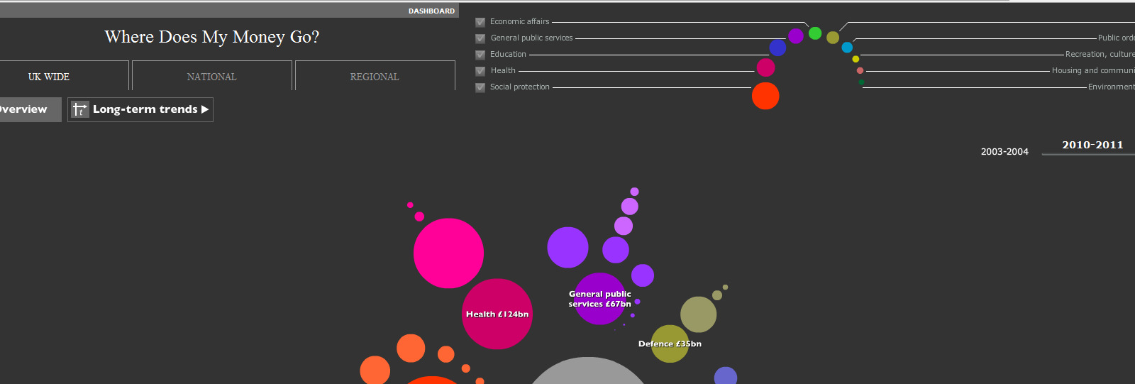The width and height of the screenshot is (1135, 384).
Task: Click the Social protection legend label
Action: [x=519, y=87]
